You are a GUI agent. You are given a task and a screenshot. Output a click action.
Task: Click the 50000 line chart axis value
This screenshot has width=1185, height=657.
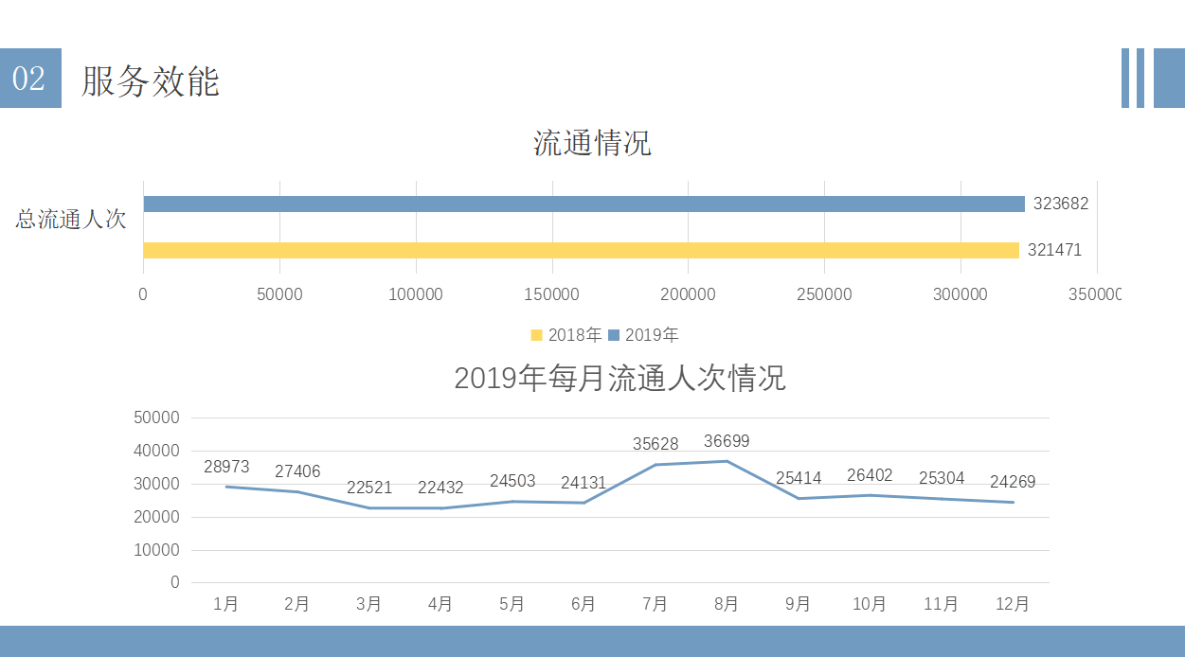(x=156, y=417)
